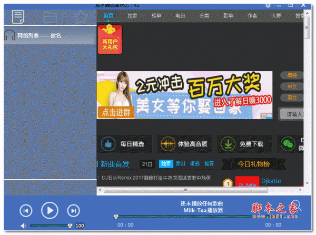
Task: Switch to the 大赛 tab
Action: [276, 16]
